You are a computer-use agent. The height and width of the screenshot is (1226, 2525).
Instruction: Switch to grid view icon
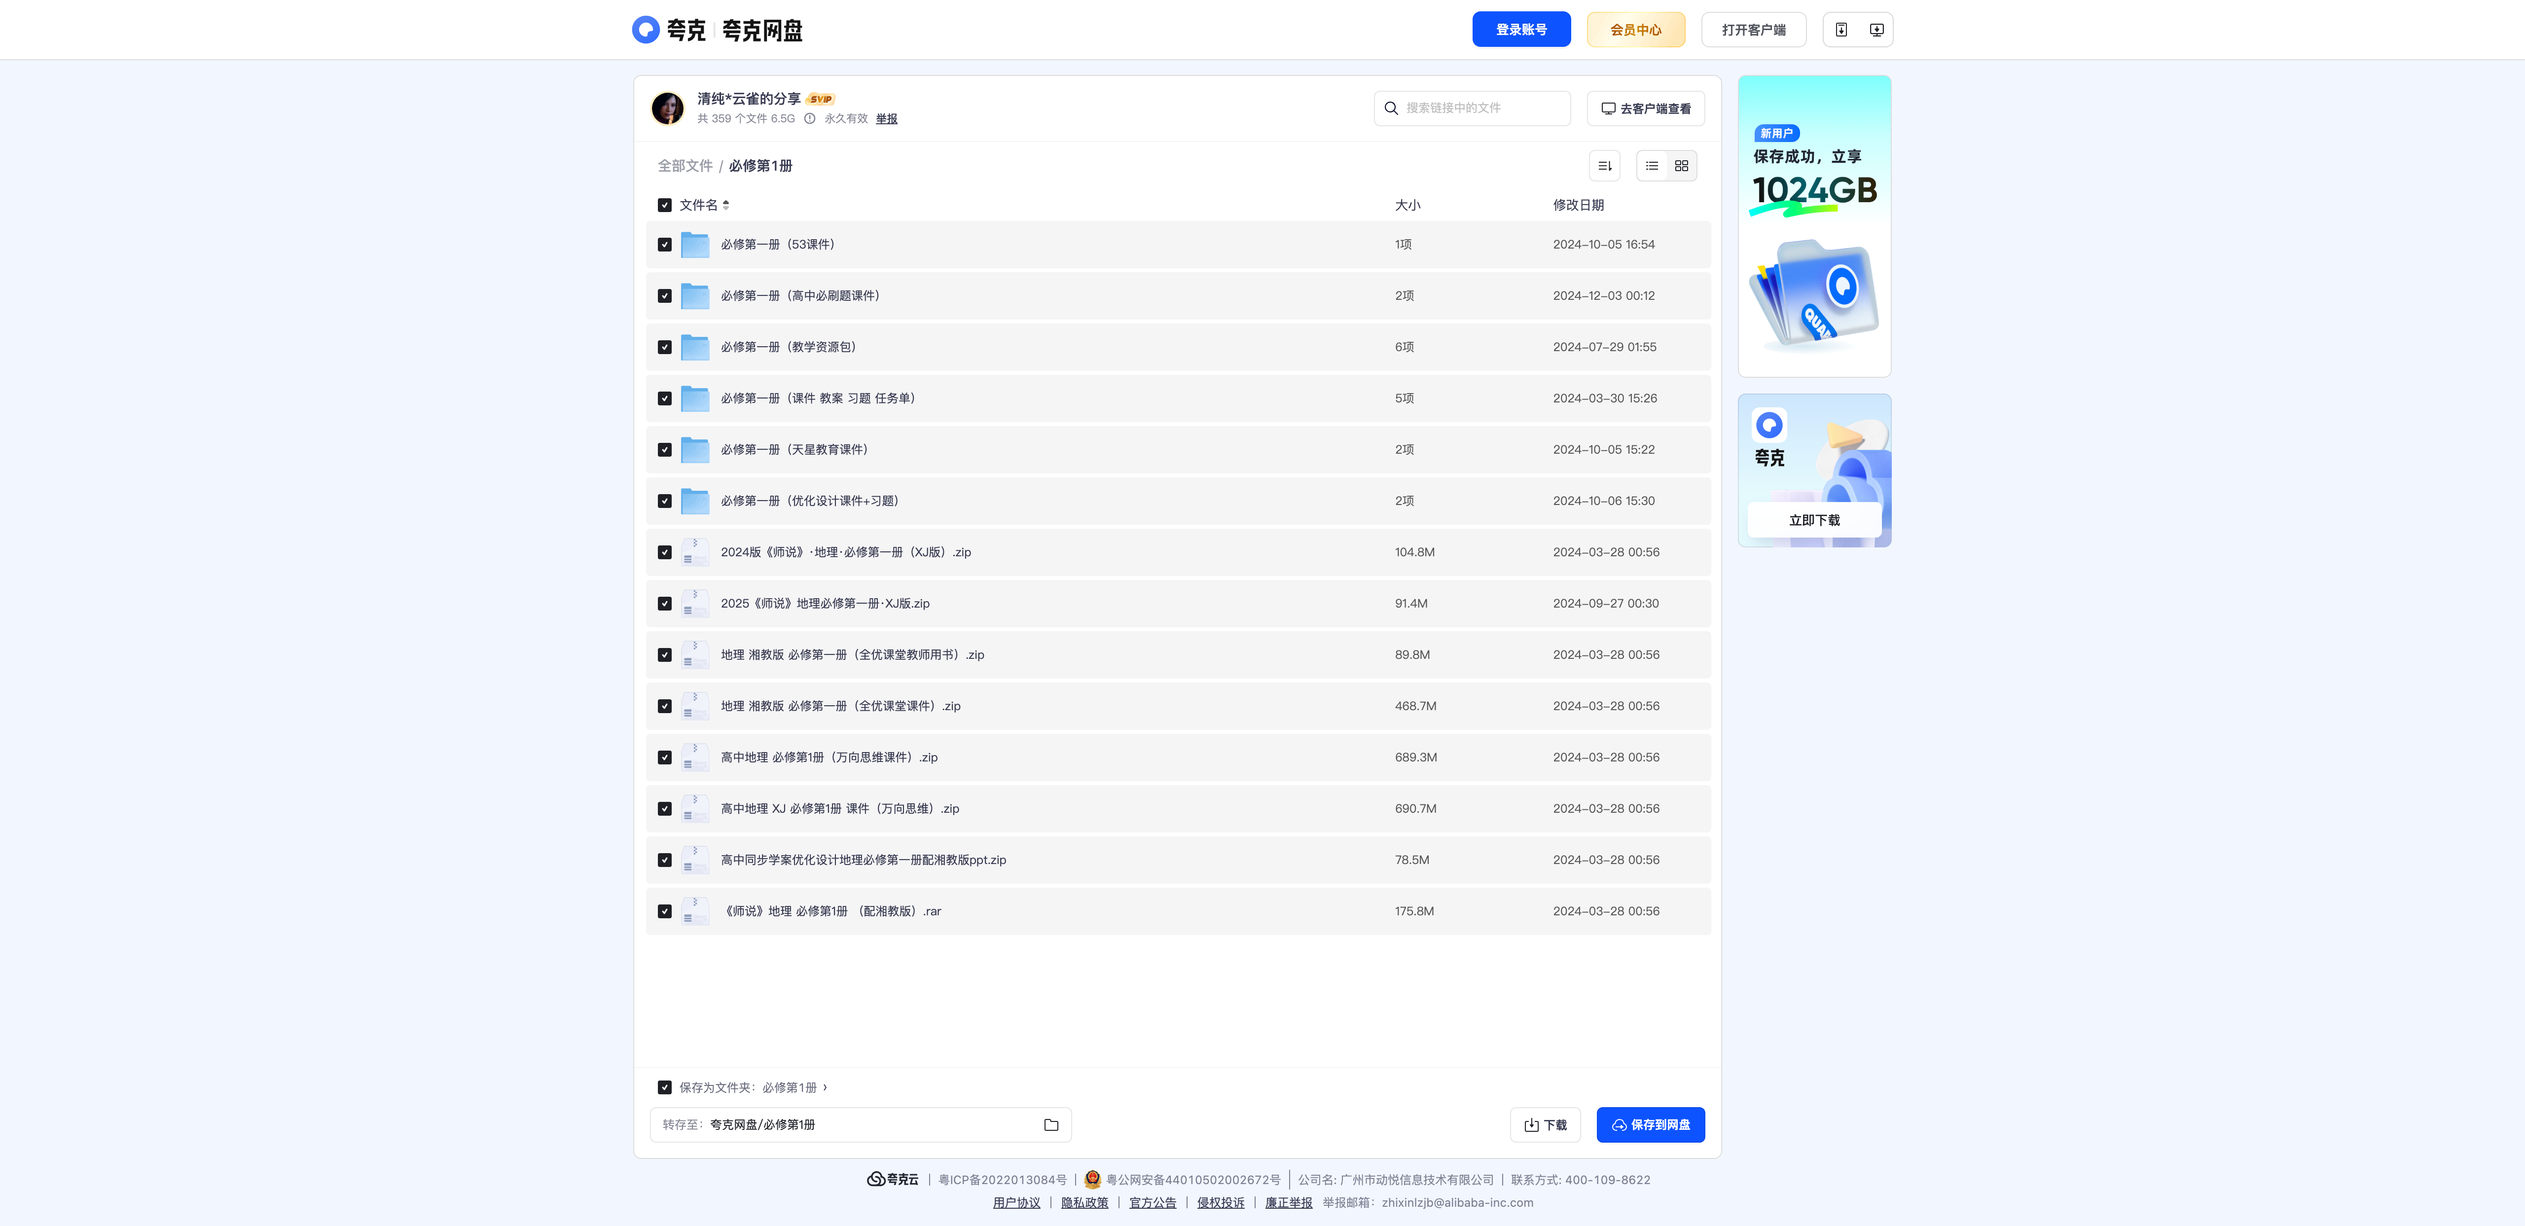click(1681, 166)
